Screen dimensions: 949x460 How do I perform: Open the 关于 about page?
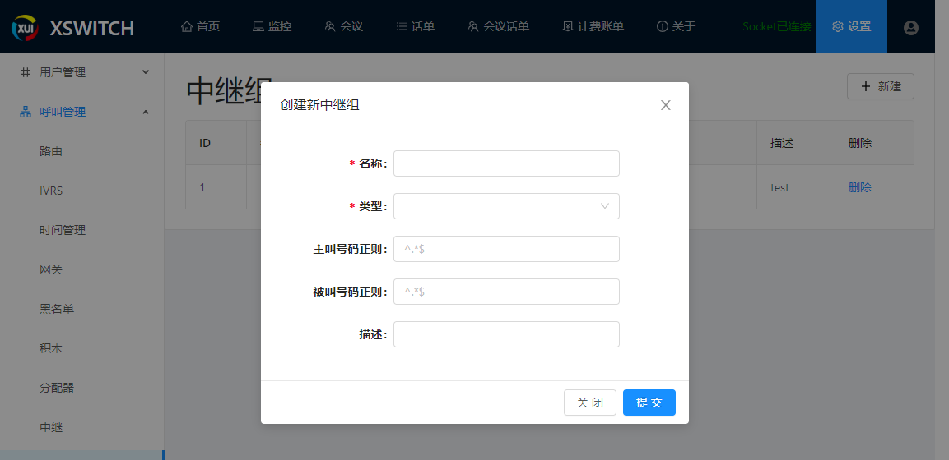click(x=676, y=26)
